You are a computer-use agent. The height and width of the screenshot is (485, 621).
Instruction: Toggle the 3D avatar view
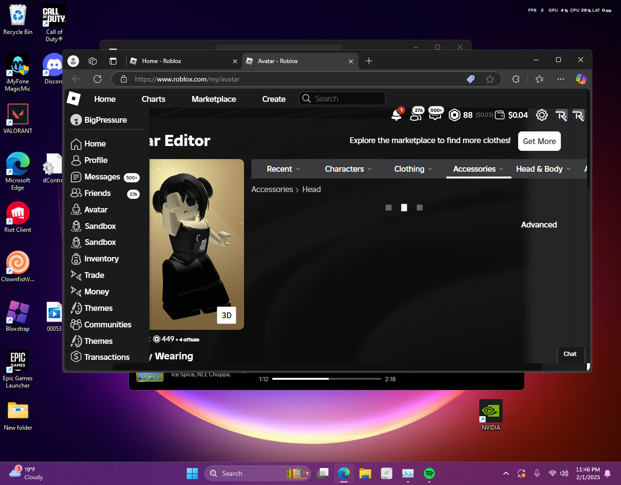click(227, 315)
